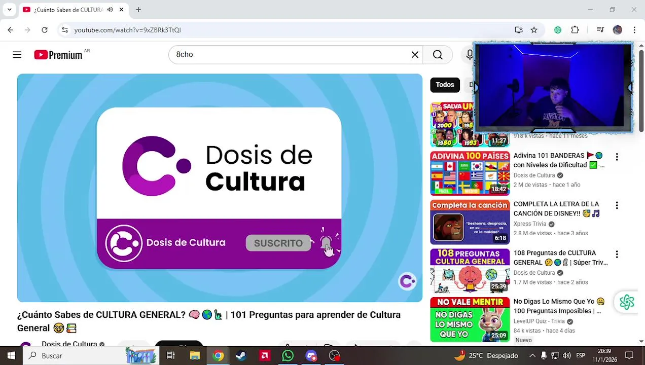This screenshot has height=365, width=645.
Task: Open the OBS Studio taskbar icon
Action: [x=334, y=356]
